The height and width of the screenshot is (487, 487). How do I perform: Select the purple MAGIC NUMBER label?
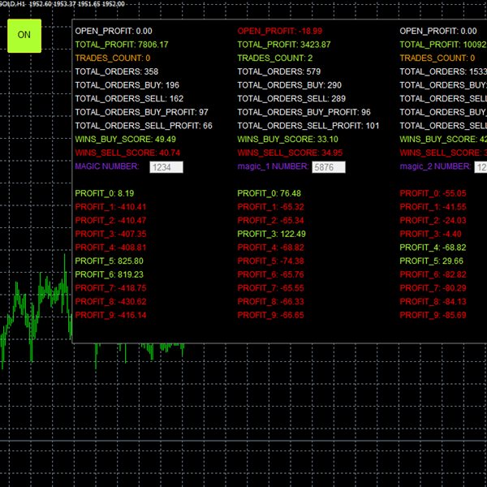107,166
